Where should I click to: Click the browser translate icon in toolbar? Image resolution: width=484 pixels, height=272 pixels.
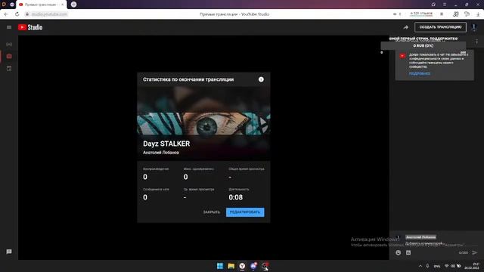(x=455, y=14)
